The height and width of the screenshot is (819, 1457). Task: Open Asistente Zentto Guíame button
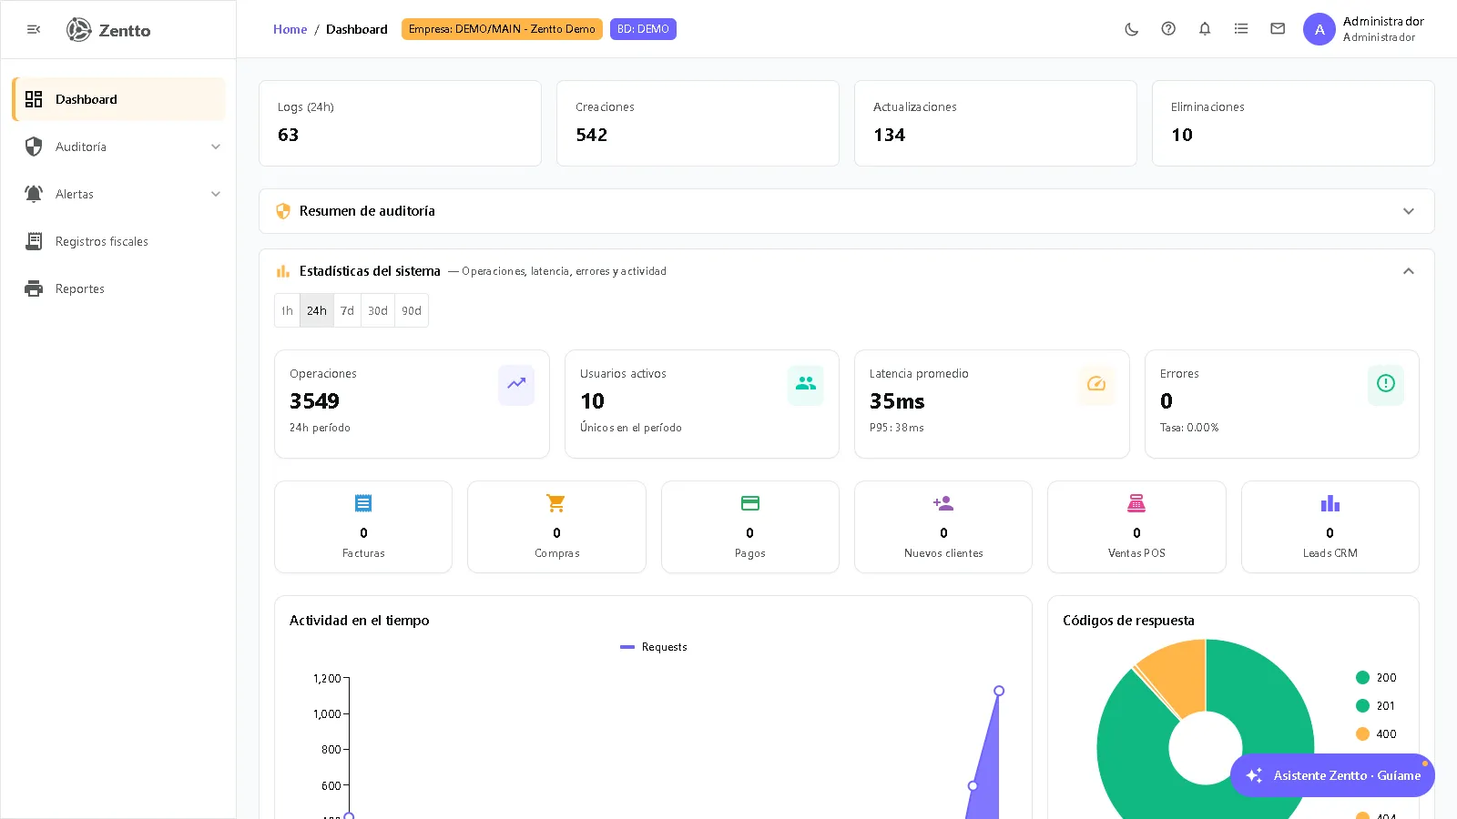[x=1332, y=775]
